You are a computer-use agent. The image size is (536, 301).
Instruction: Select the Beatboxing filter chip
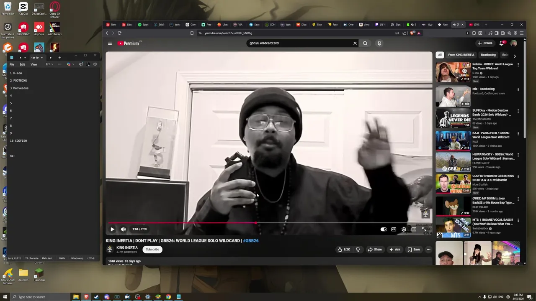tap(488, 55)
